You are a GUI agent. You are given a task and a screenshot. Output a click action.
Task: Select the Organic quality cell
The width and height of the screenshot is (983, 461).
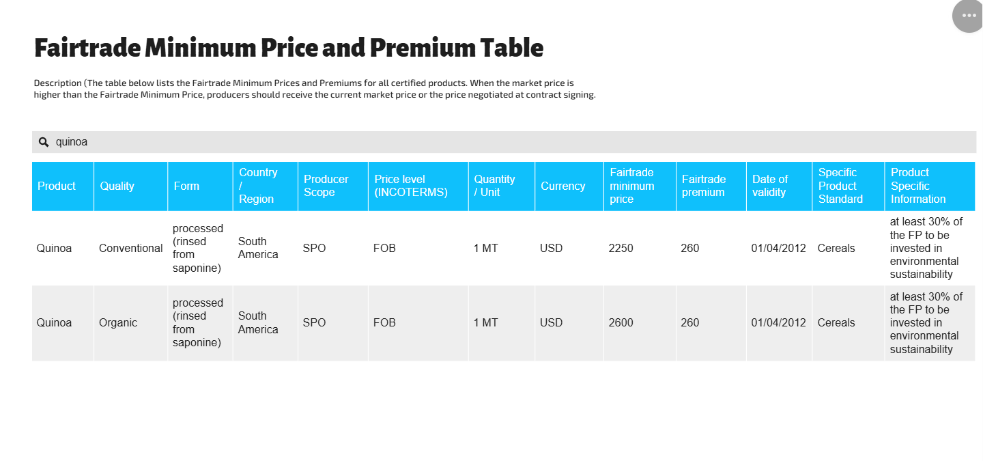point(118,322)
